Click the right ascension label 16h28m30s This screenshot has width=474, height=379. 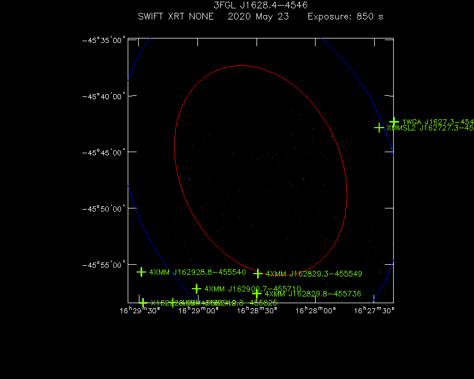click(257, 310)
